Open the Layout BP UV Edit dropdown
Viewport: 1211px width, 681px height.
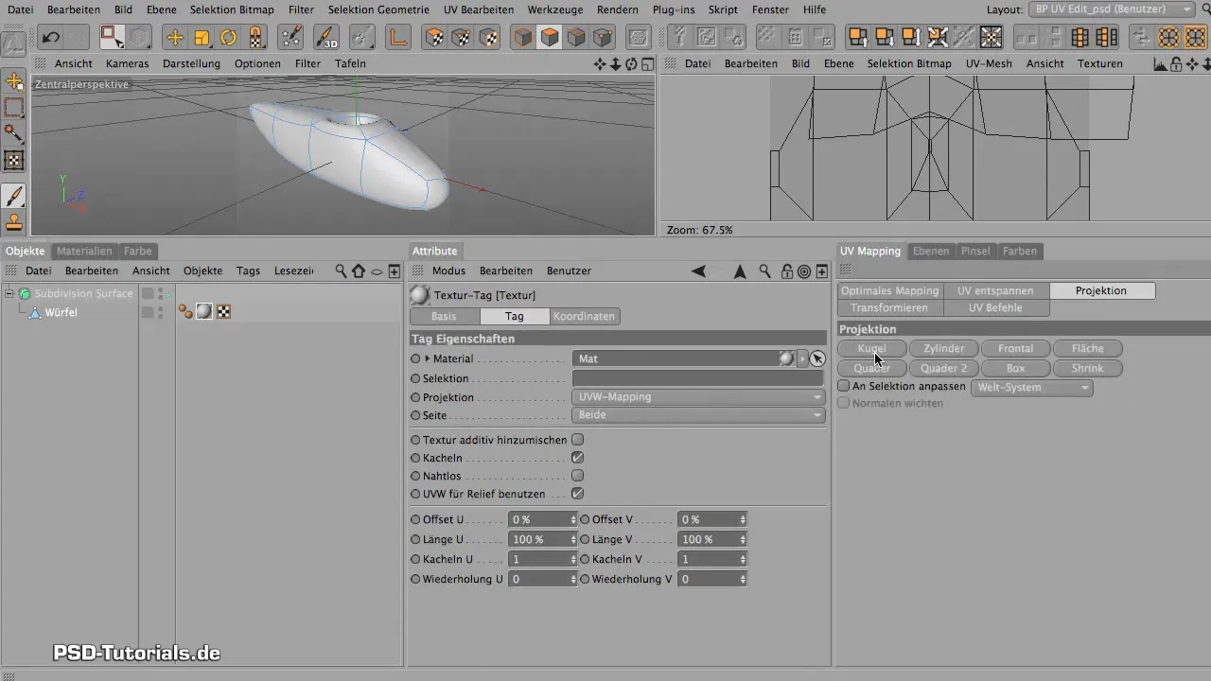pos(1113,9)
